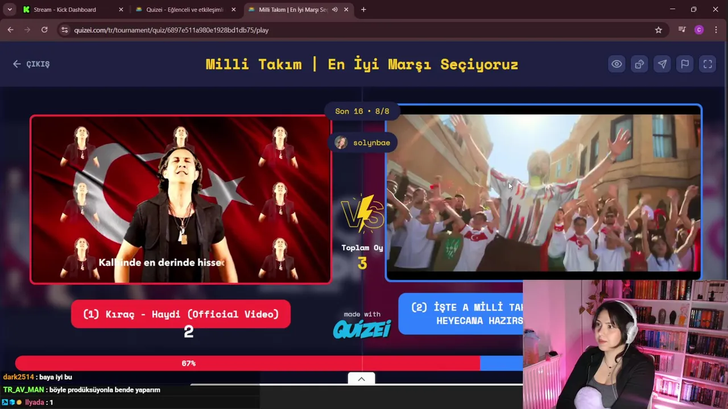Open the media control icon in toolbar
728x409 pixels.
(x=682, y=30)
